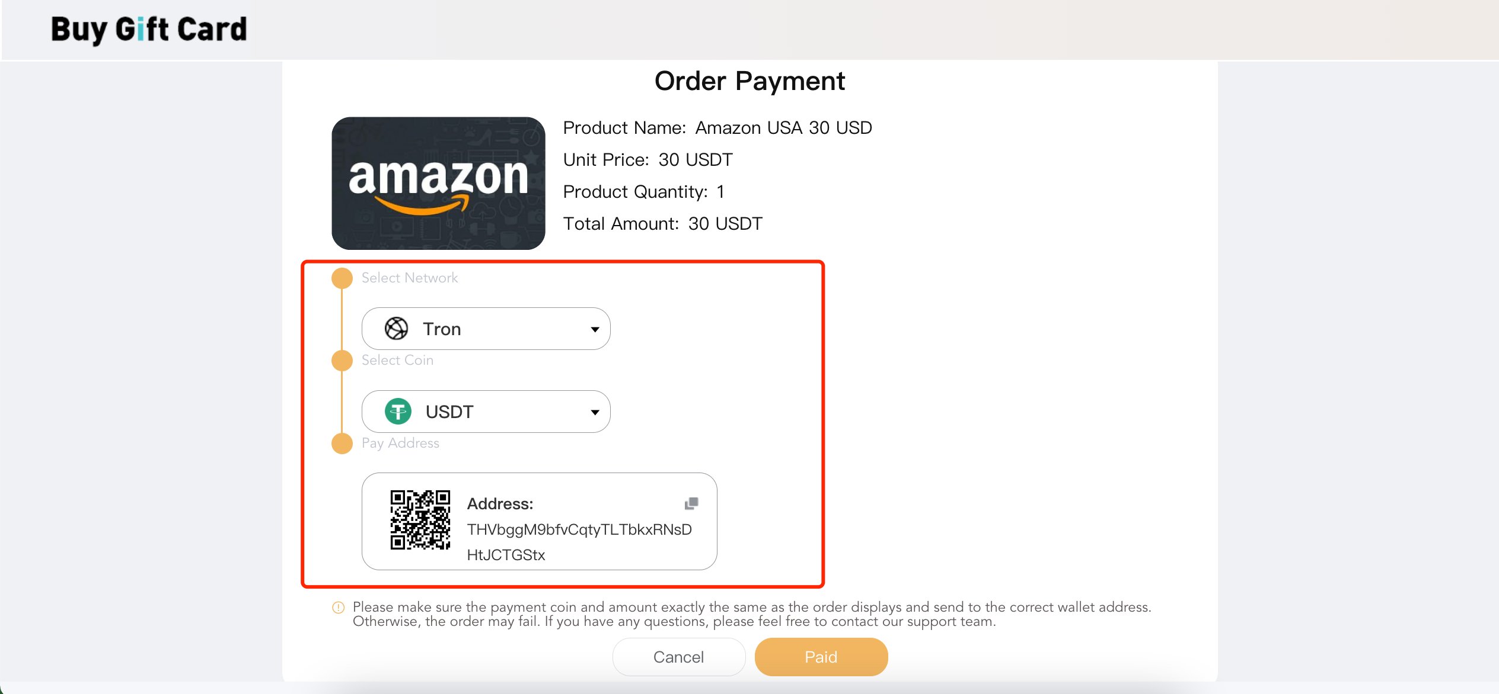This screenshot has height=694, width=1499.
Task: Click the Cancel button
Action: pos(679,657)
